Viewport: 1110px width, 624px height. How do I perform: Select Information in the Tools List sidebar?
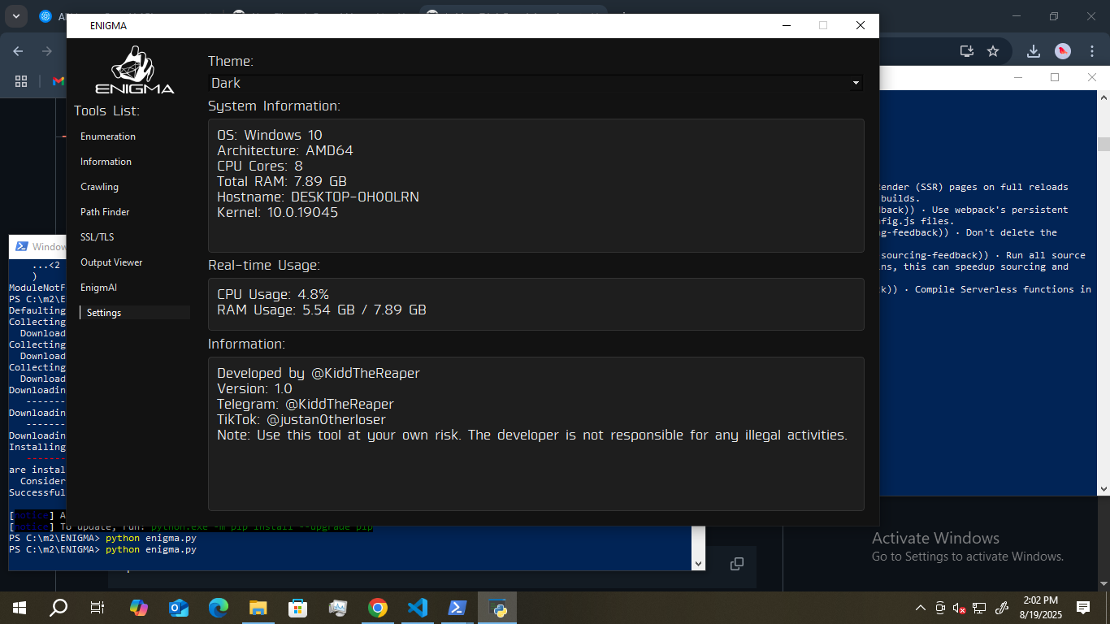pos(106,162)
